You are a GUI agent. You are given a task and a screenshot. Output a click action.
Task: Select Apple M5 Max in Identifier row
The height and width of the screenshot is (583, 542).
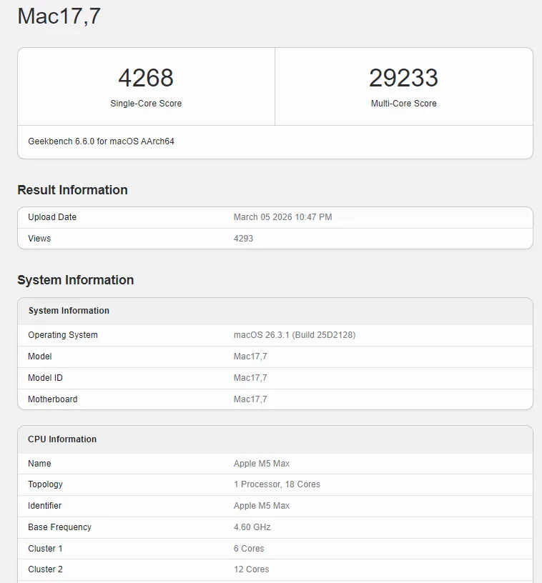pyautogui.click(x=262, y=506)
